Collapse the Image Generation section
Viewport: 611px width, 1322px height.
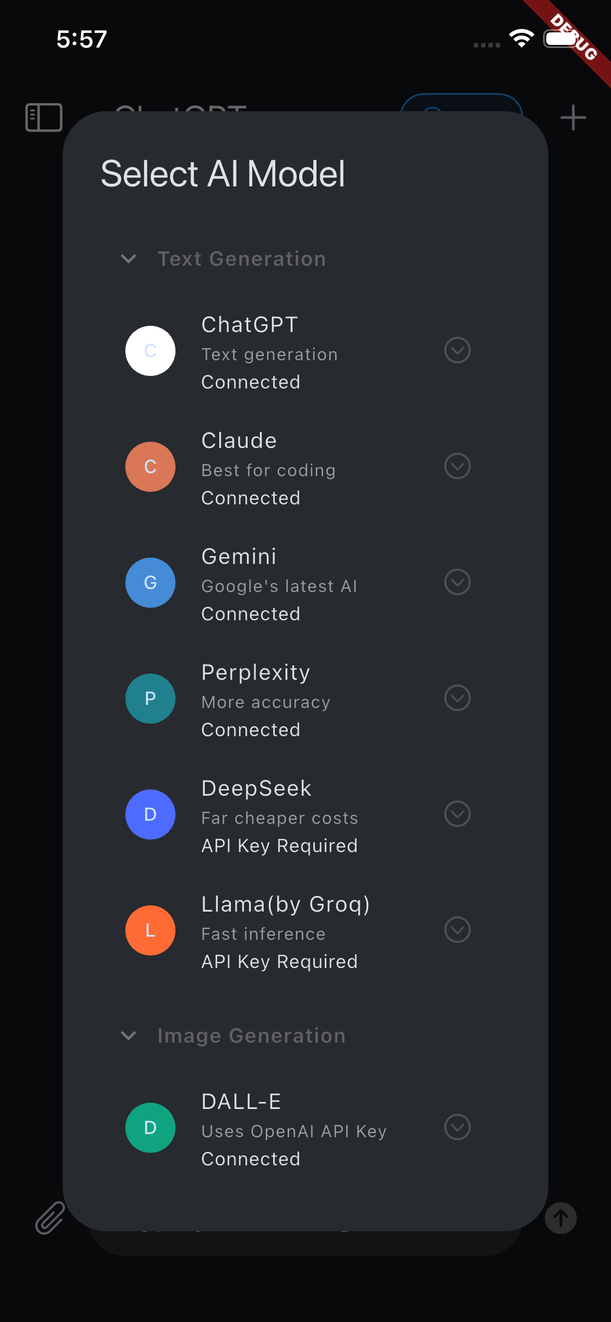(x=128, y=1036)
